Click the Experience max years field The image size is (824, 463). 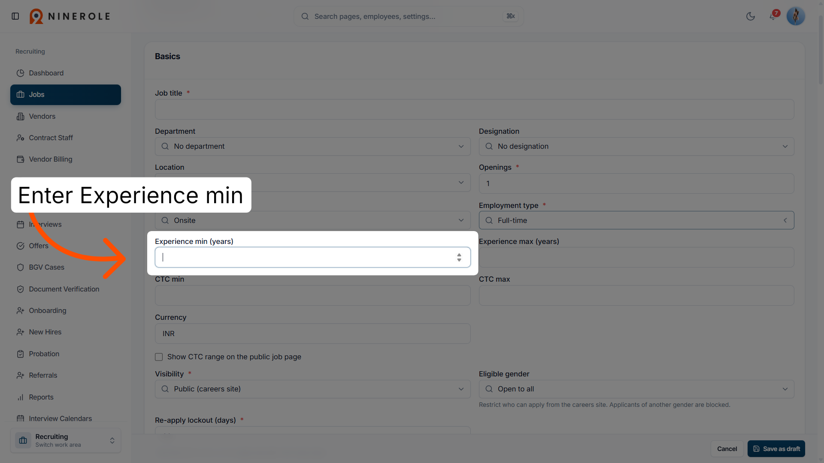click(x=636, y=257)
